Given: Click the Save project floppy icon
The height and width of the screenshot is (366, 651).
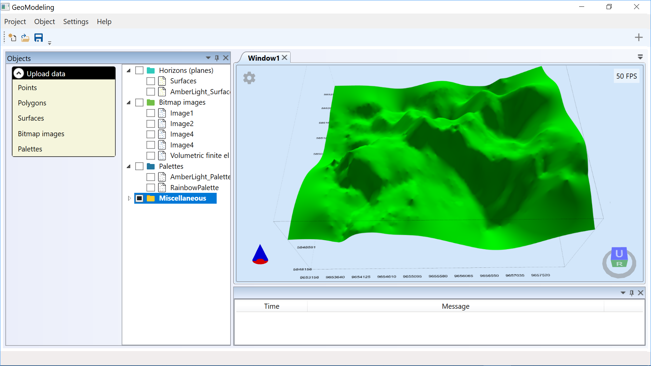Looking at the screenshot, I should [x=39, y=38].
